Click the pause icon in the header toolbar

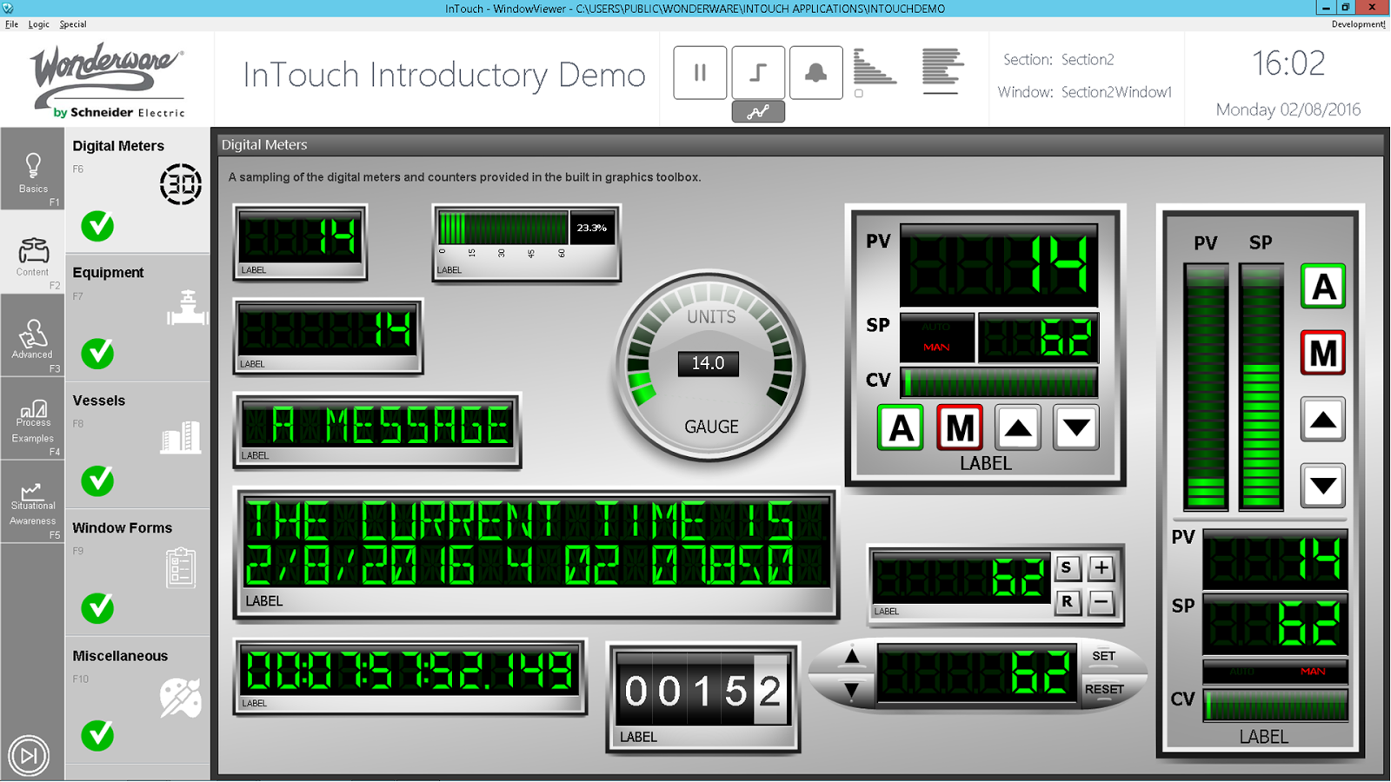pos(700,73)
